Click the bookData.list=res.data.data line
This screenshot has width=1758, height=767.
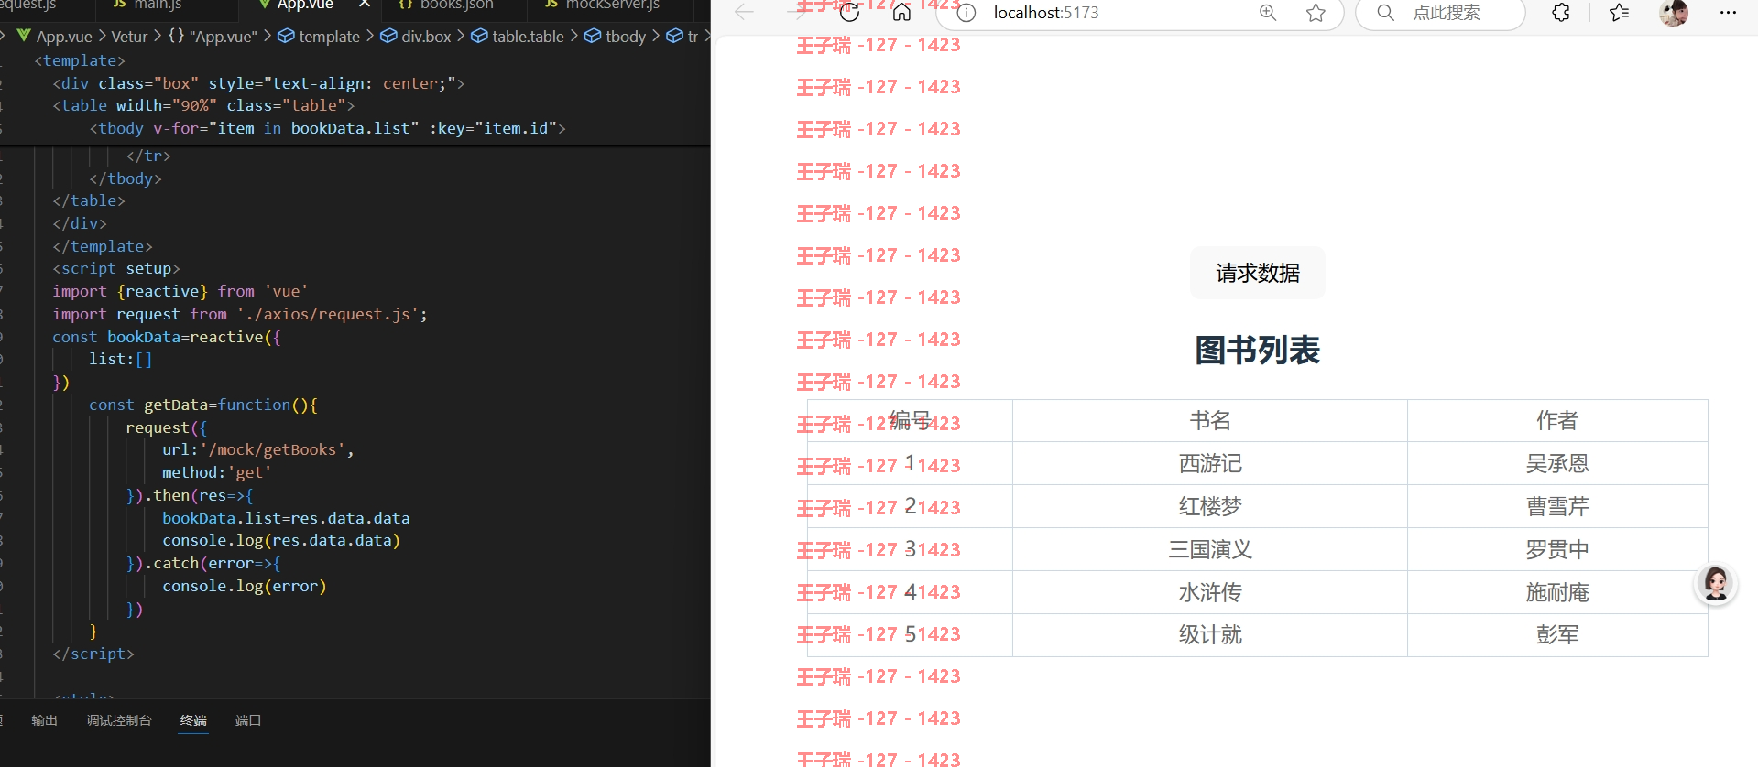(286, 518)
